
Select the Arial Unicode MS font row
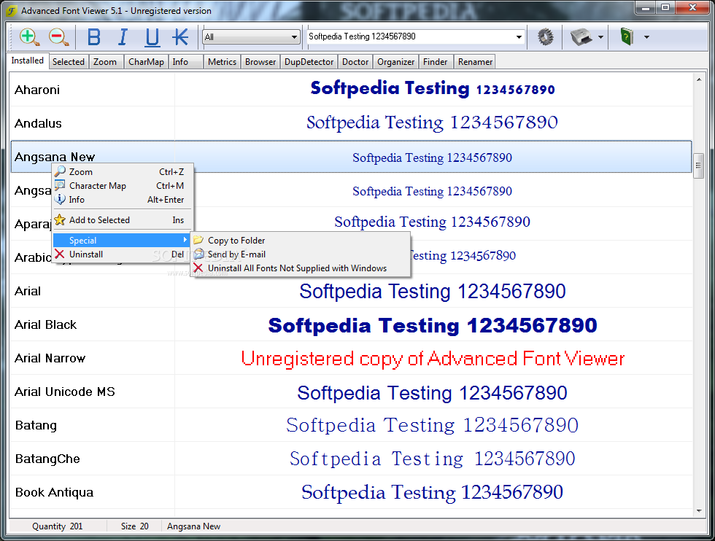[351, 392]
